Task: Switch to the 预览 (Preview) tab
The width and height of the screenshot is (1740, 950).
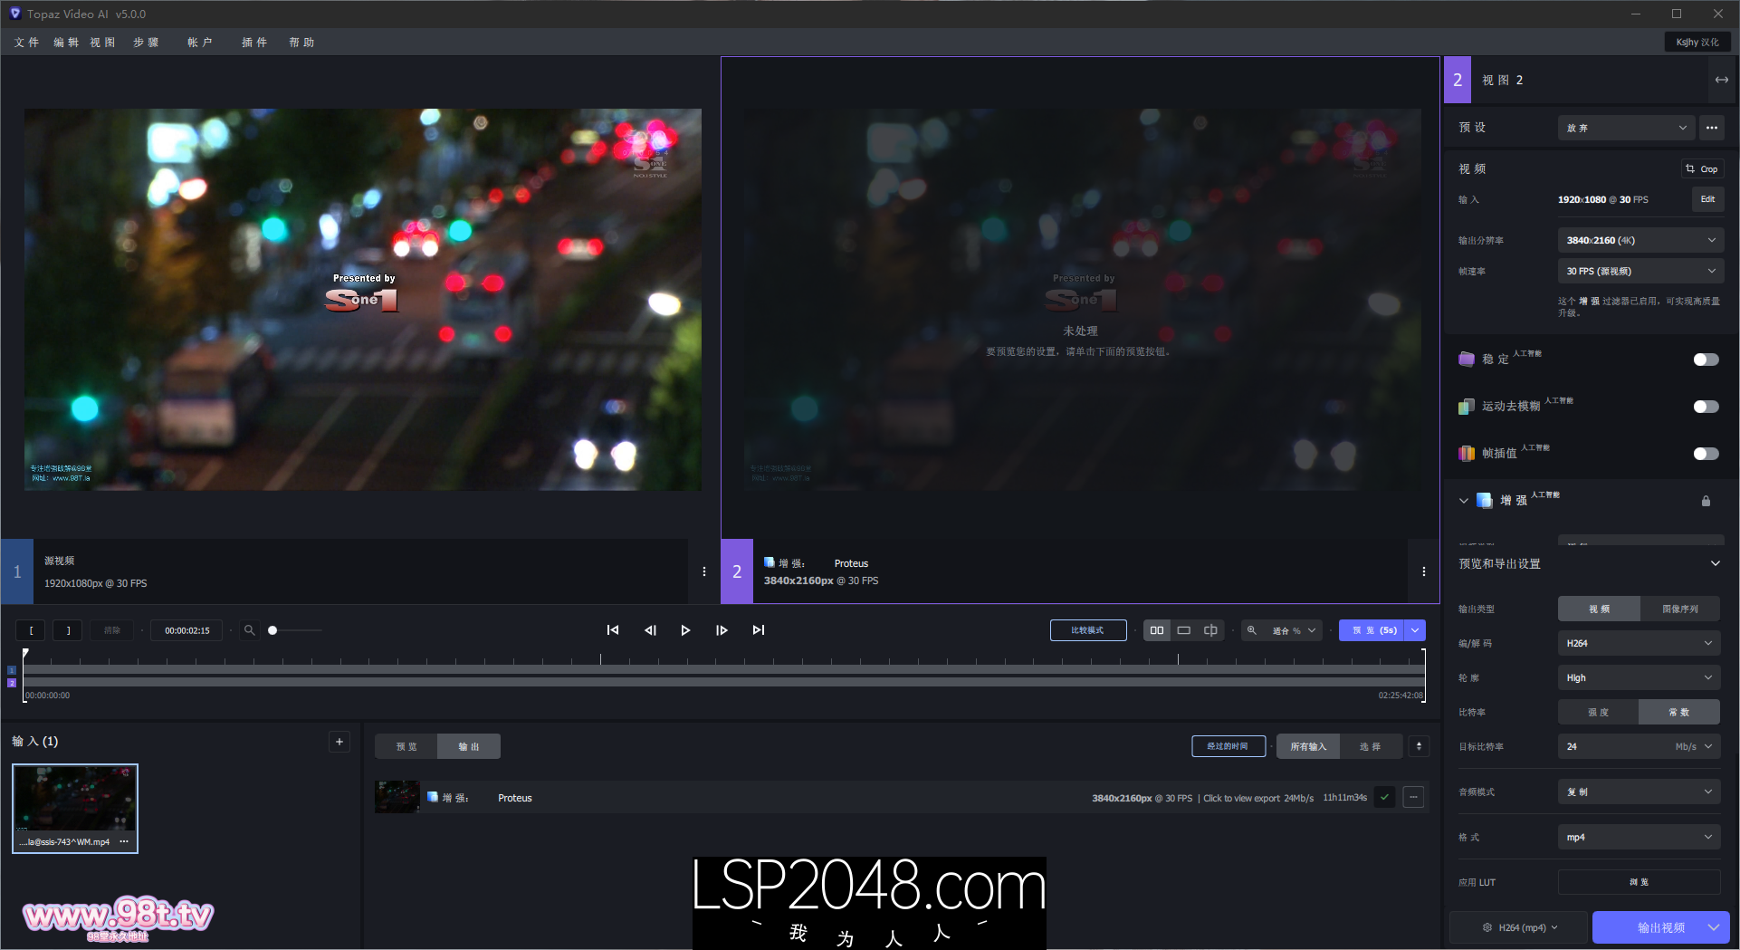Action: coord(406,746)
